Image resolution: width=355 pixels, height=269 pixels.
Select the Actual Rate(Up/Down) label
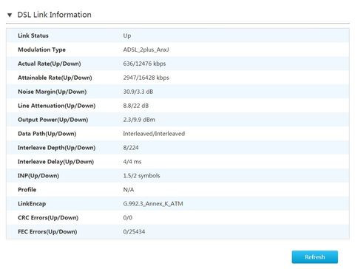(50, 64)
